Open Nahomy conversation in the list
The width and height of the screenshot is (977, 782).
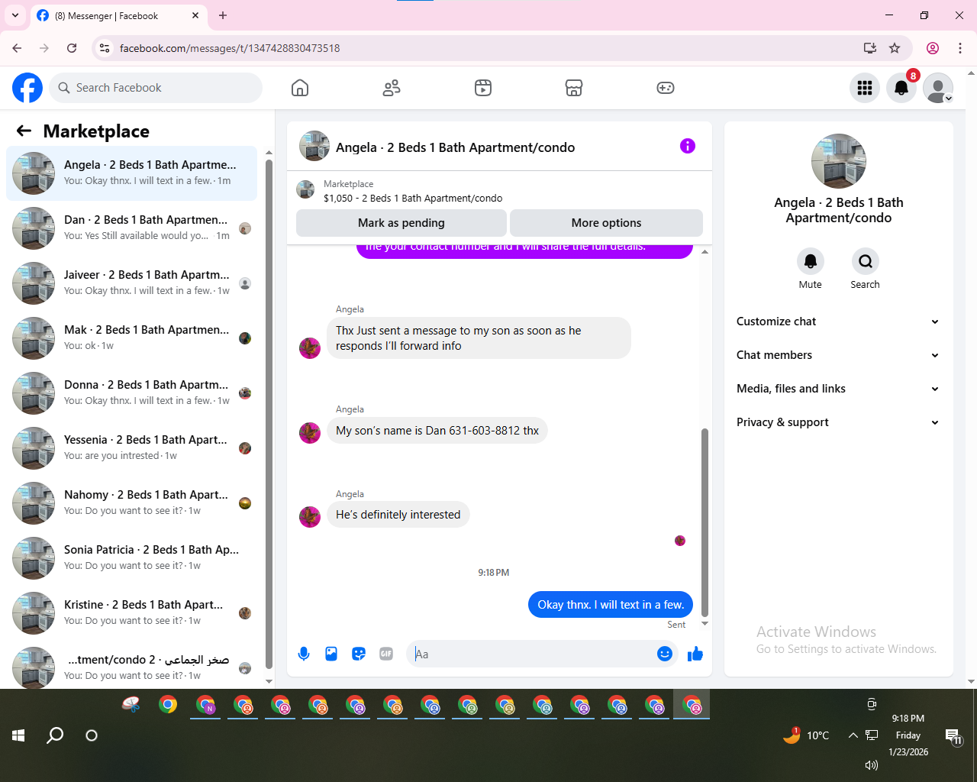click(132, 503)
